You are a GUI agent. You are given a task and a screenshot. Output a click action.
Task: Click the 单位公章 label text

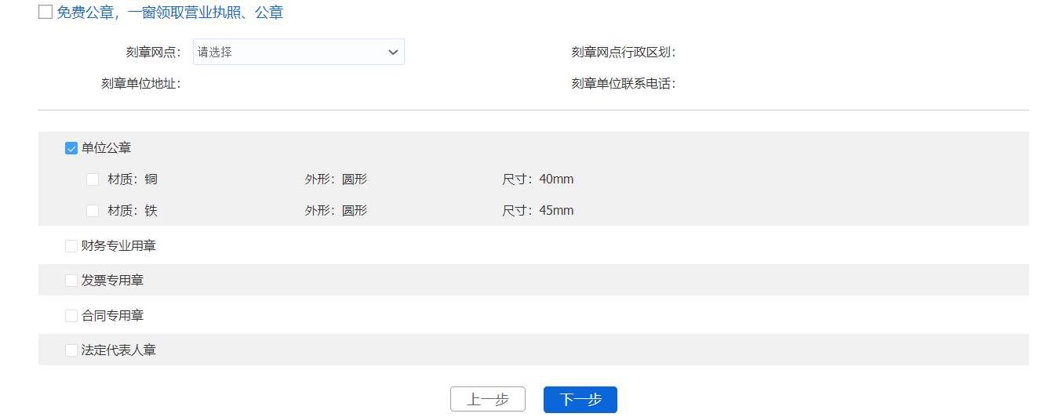coord(107,148)
